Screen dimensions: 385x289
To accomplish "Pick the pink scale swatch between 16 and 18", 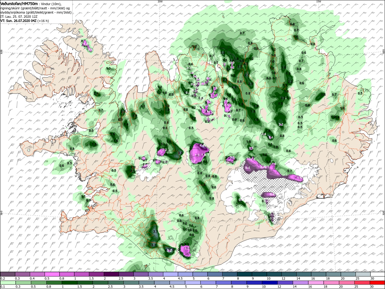I will point(316,283).
